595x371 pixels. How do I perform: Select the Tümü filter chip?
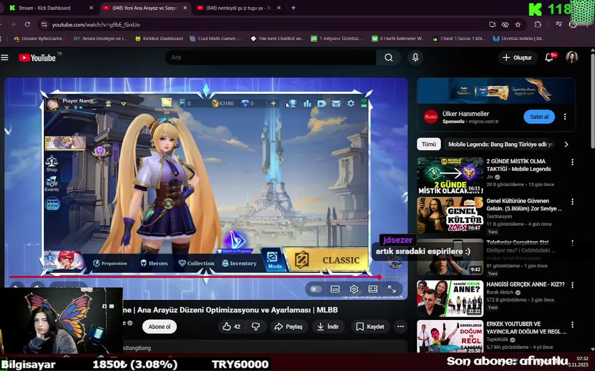[x=429, y=144]
